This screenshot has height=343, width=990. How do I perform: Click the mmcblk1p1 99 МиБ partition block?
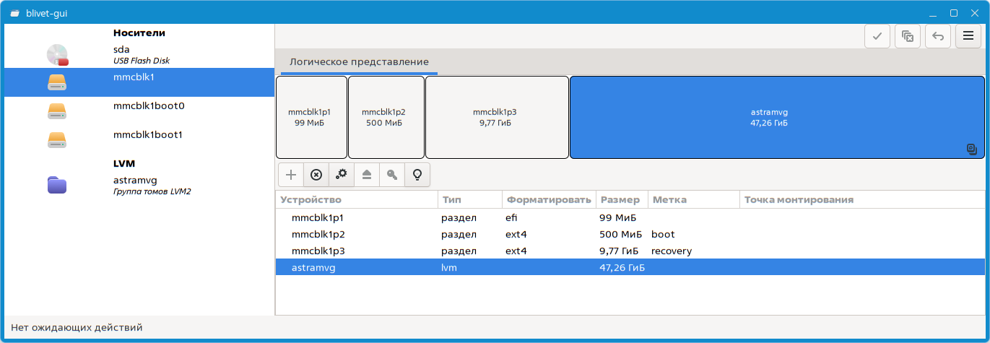pos(311,117)
